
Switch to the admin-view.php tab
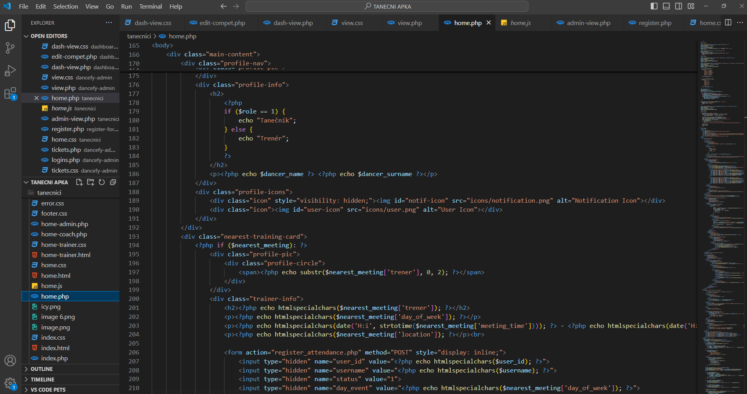pos(588,23)
